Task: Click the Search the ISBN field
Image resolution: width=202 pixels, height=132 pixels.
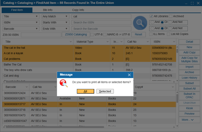Action: [x=101, y=22]
